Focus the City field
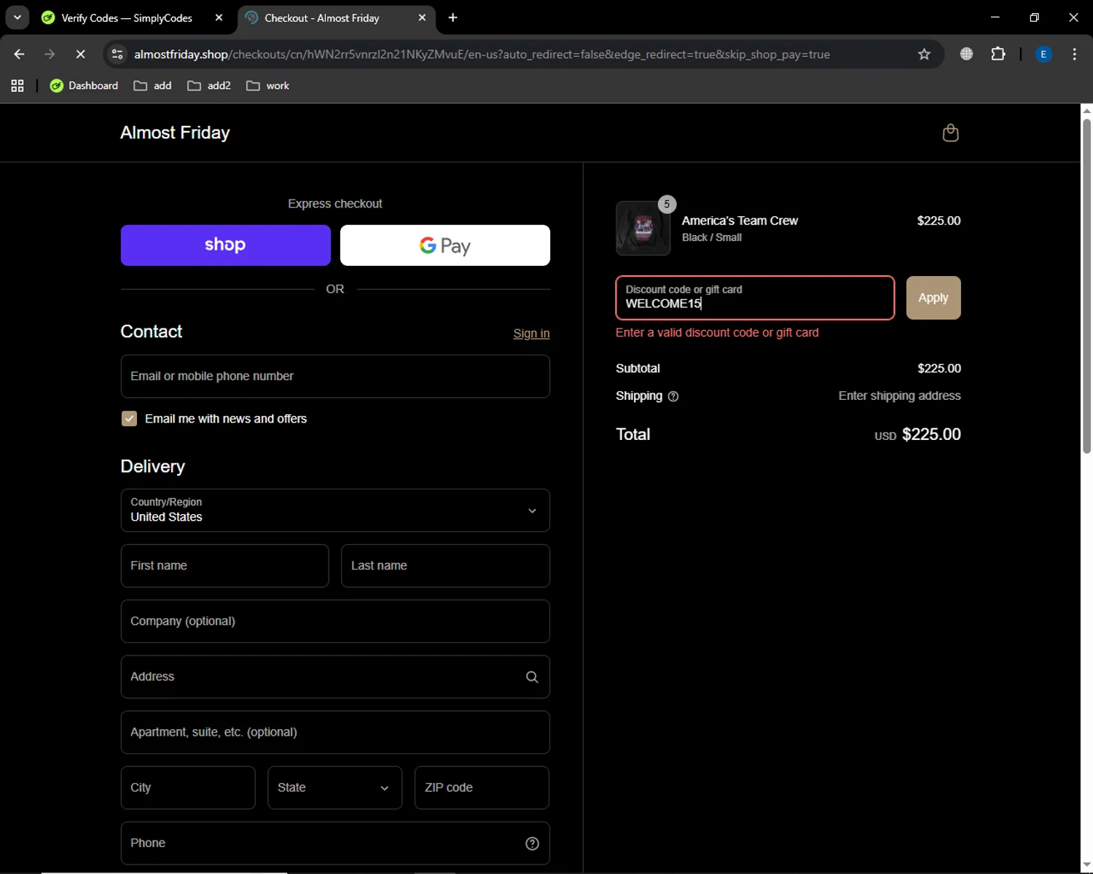 188,788
